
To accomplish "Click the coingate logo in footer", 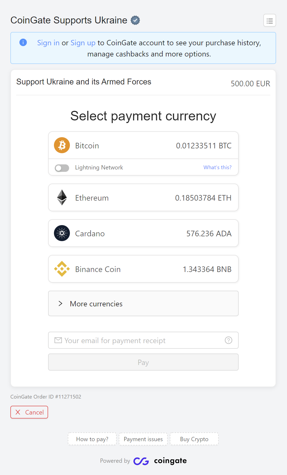I will [160, 461].
